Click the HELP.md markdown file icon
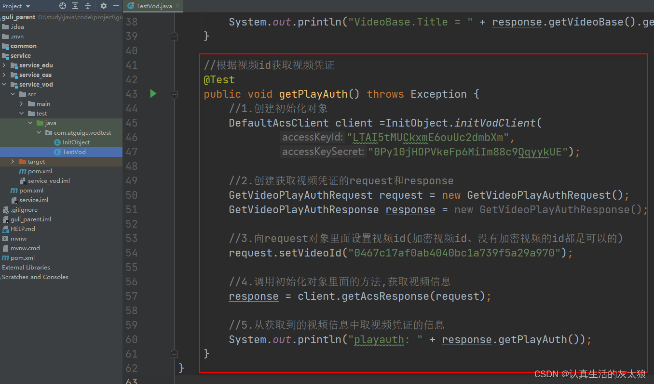The width and height of the screenshot is (654, 384). 5,229
